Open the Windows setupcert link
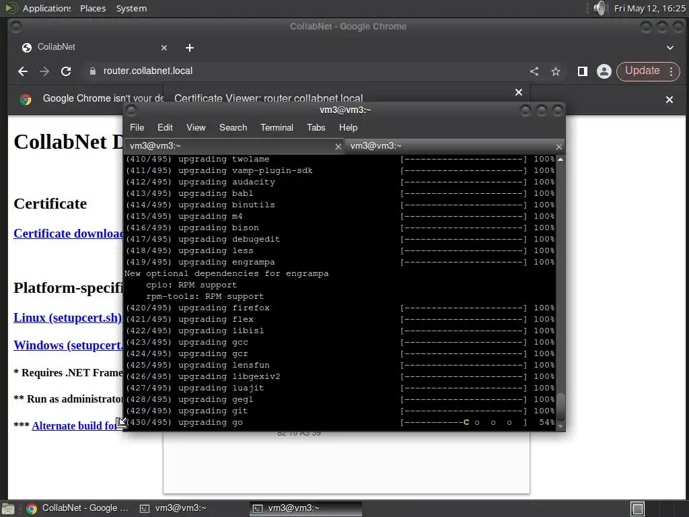The height and width of the screenshot is (517, 689). tap(69, 345)
